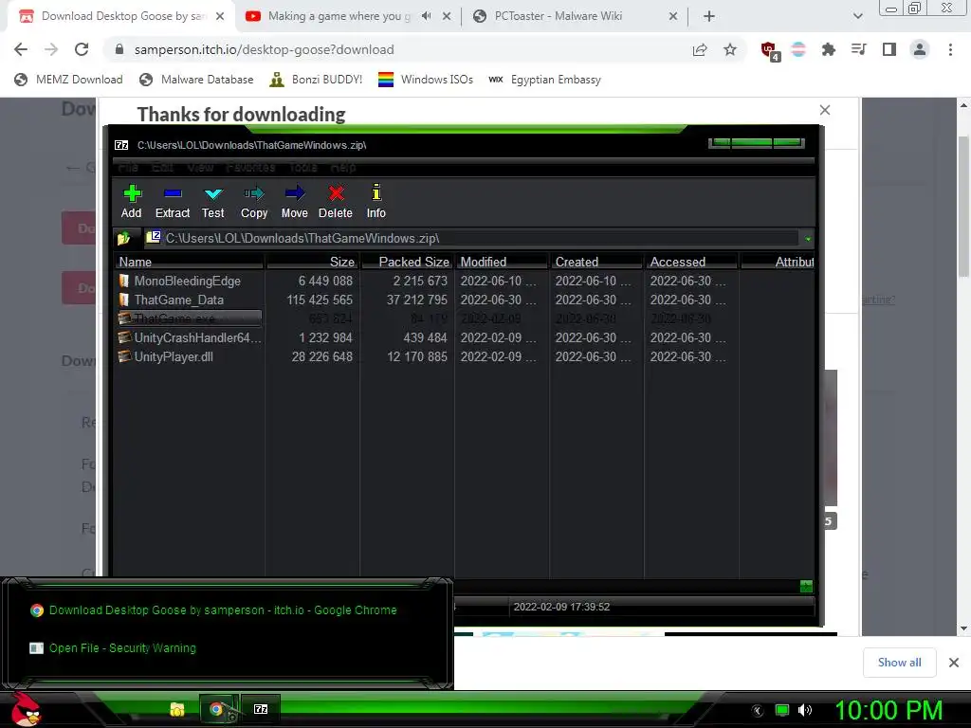Click the address bar URL field

[x=396, y=49]
